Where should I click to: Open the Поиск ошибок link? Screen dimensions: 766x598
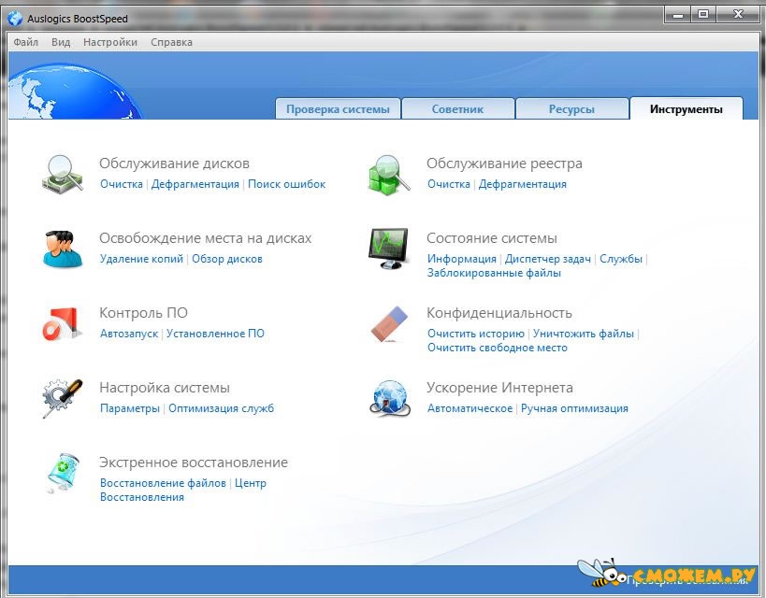click(287, 184)
